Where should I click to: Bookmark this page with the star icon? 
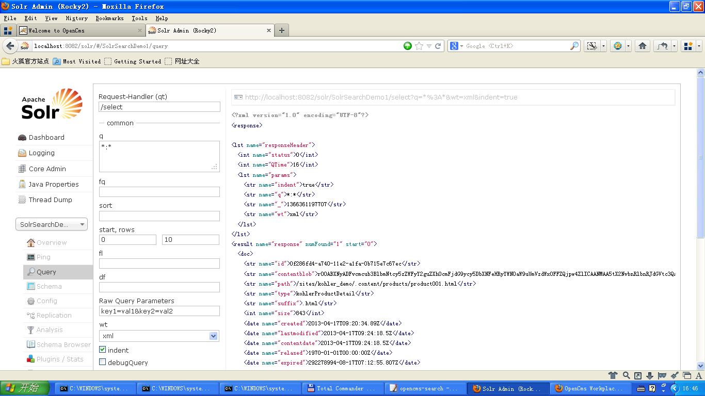tap(419, 46)
